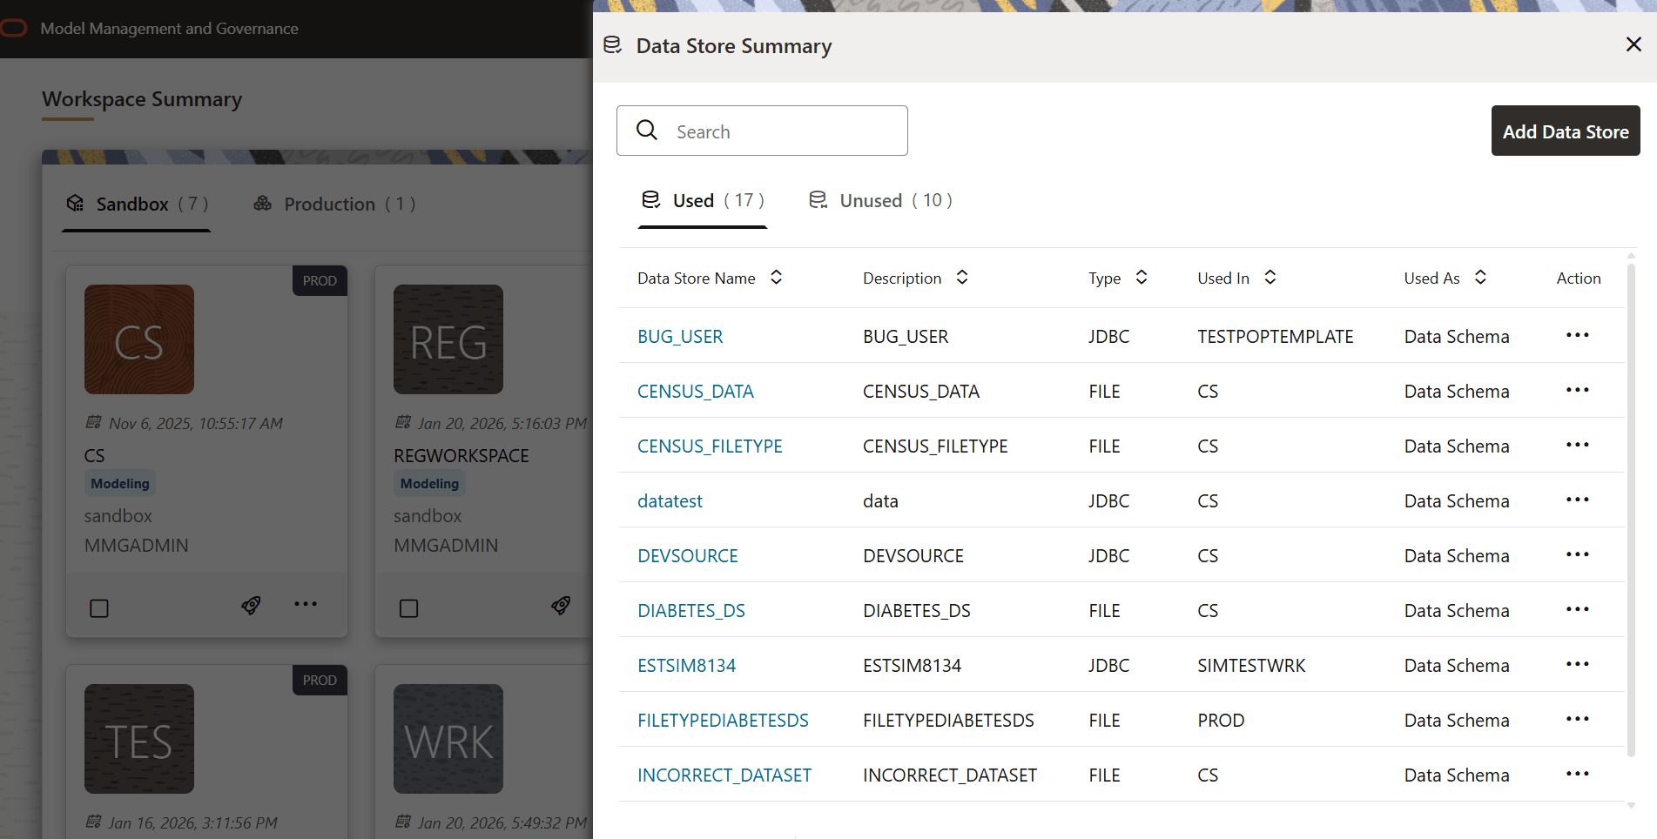This screenshot has height=839, width=1657.
Task: Click the Oracle logo in the top bar
Action: (x=14, y=28)
